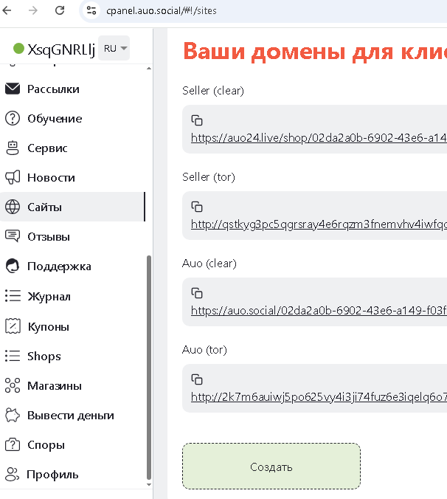Click the Новости megaphone icon

(12, 178)
